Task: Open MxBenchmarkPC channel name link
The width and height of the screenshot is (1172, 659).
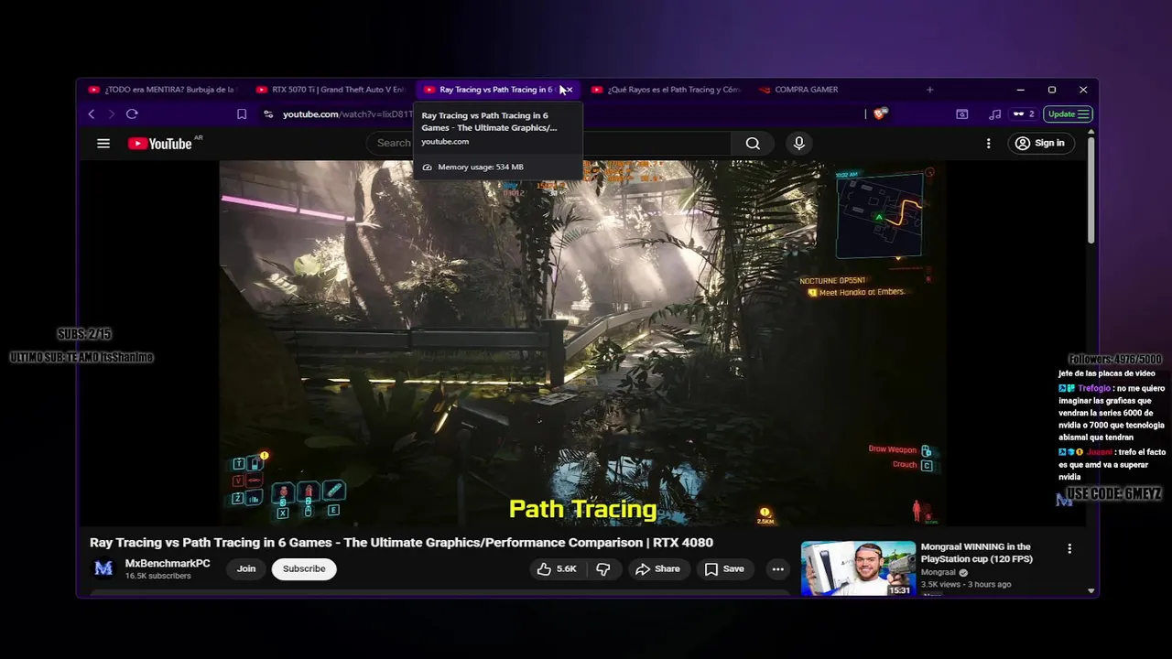Action: point(168,563)
